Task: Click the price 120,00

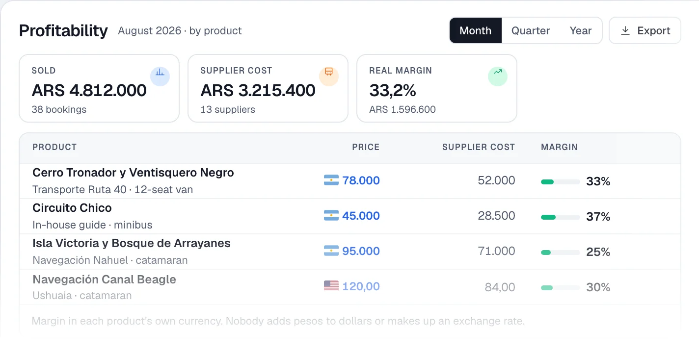Action: [361, 286]
